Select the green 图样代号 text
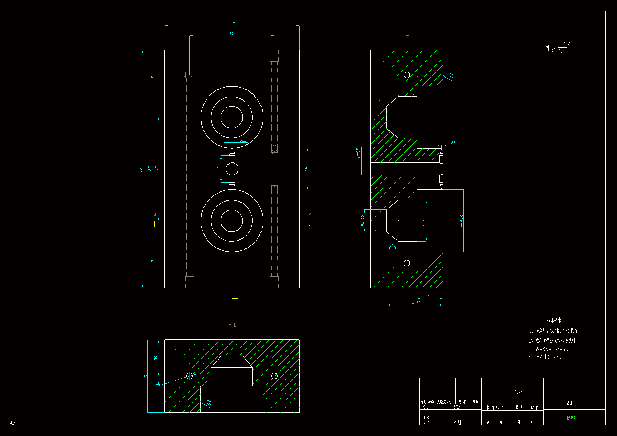The width and height of the screenshot is (617, 436). pyautogui.click(x=573, y=419)
